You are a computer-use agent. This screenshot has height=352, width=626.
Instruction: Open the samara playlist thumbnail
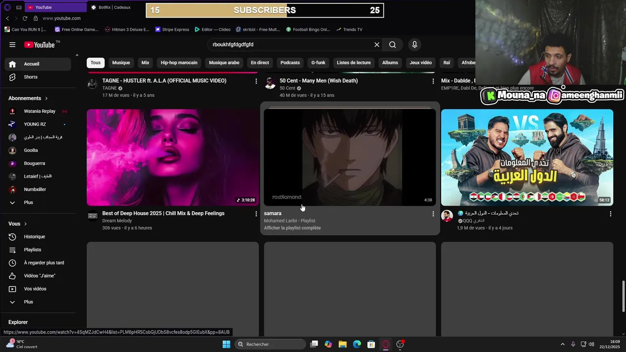tap(350, 157)
